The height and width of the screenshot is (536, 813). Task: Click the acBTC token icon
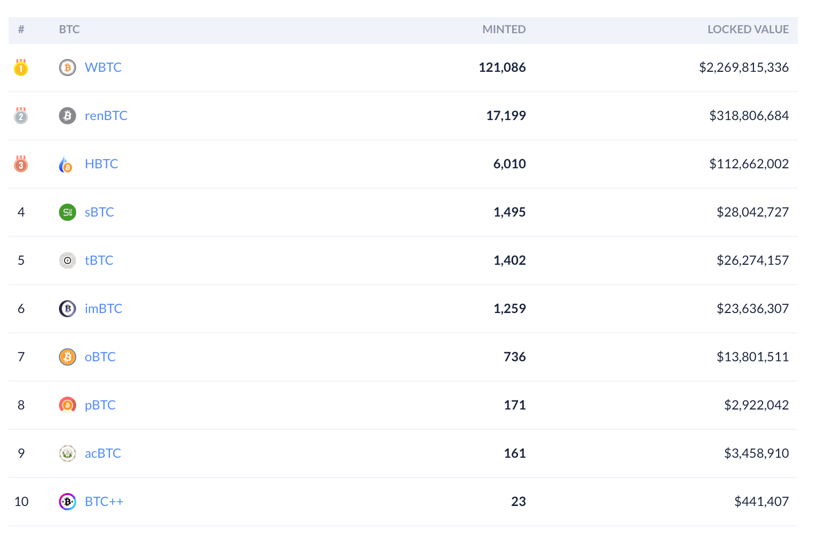67,453
